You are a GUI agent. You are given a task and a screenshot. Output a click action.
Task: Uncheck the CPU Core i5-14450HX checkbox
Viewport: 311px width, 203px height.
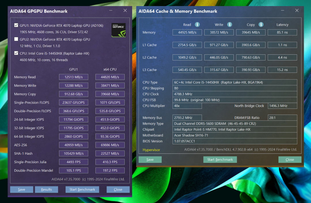pyautogui.click(x=16, y=53)
